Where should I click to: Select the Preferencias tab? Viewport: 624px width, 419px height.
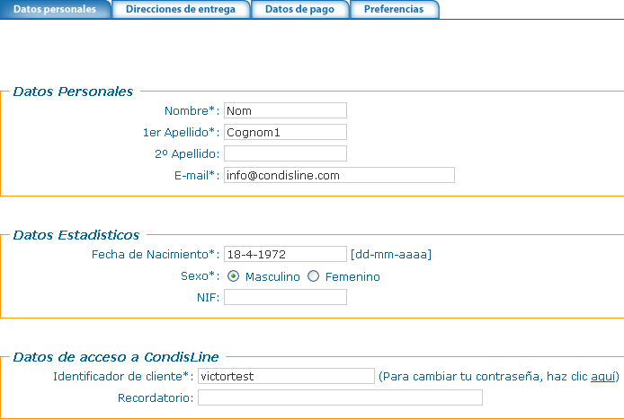tap(395, 10)
